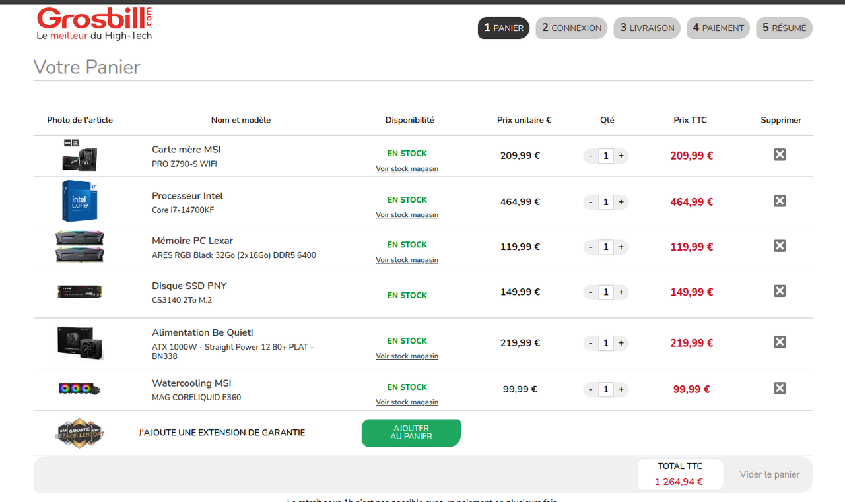This screenshot has width=845, height=502.
Task: Delete the Processeur Intel row with its X icon
Action: tap(780, 201)
